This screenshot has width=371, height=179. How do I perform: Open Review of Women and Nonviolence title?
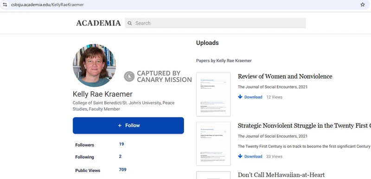coord(285,76)
